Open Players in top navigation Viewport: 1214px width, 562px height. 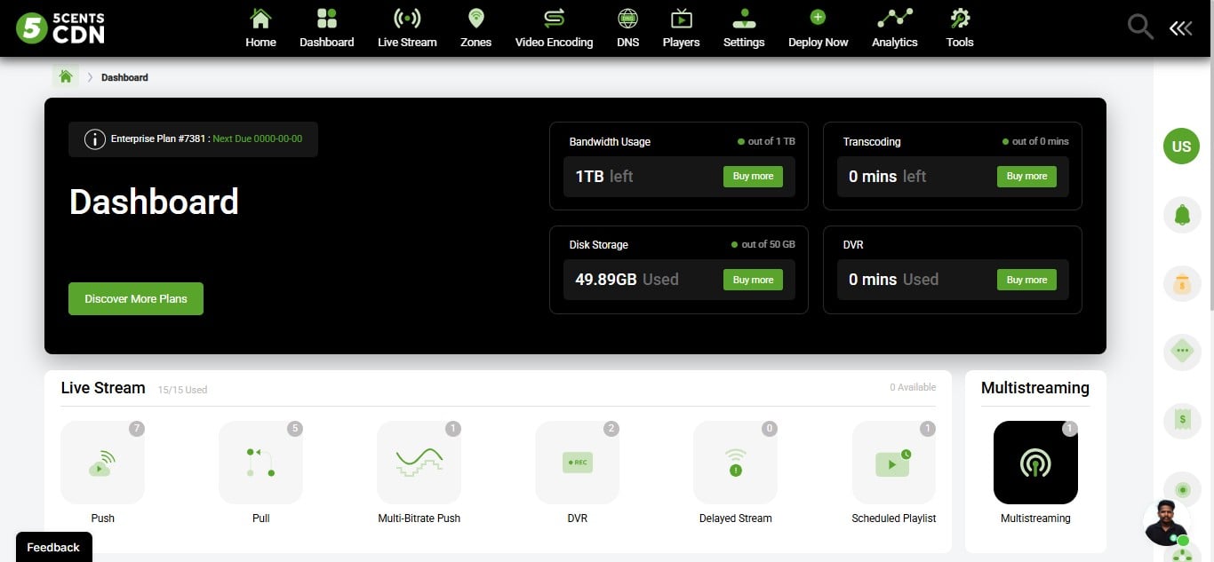point(681,28)
